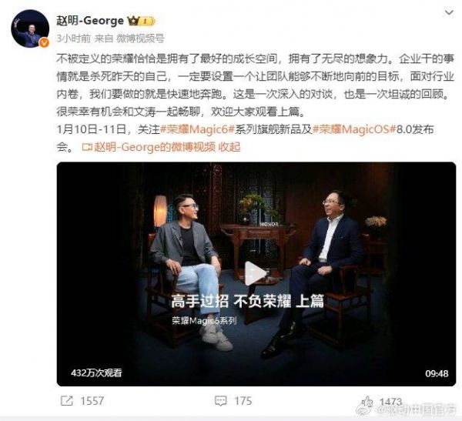The height and width of the screenshot is (421, 462).
Task: Open the 赵明-George的微博视频 link
Action: tap(155, 147)
